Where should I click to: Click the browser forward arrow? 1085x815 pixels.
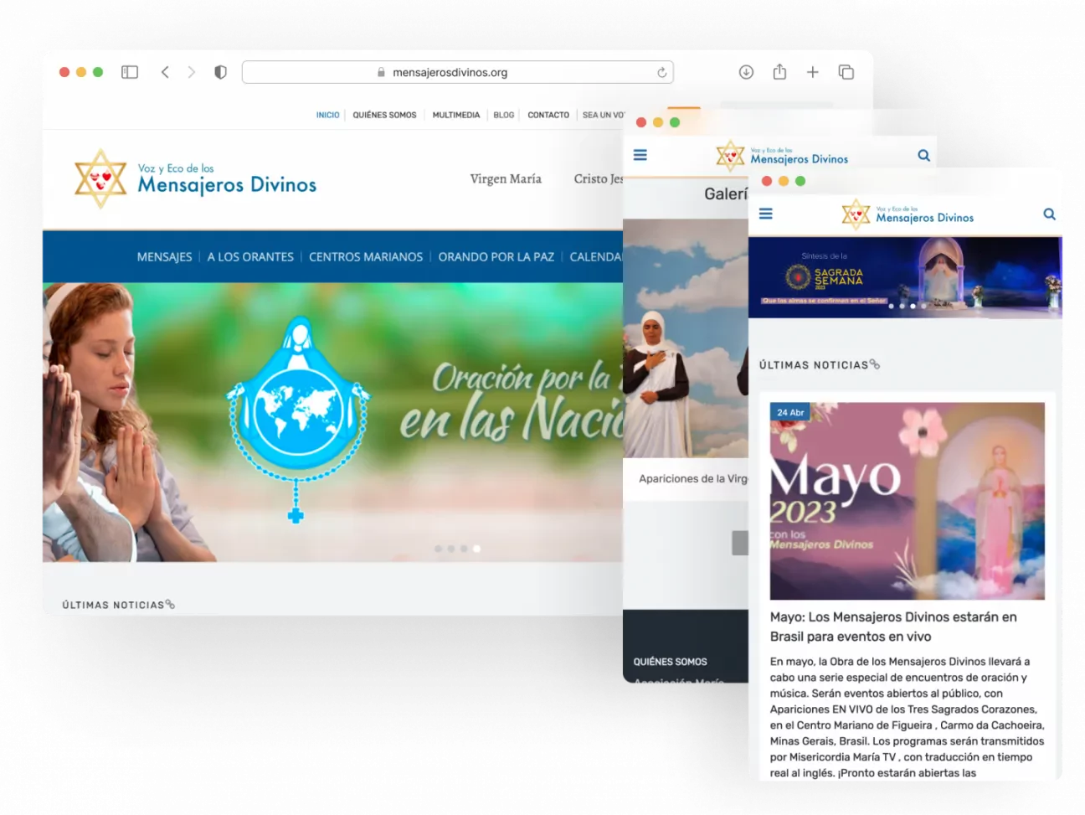192,72
